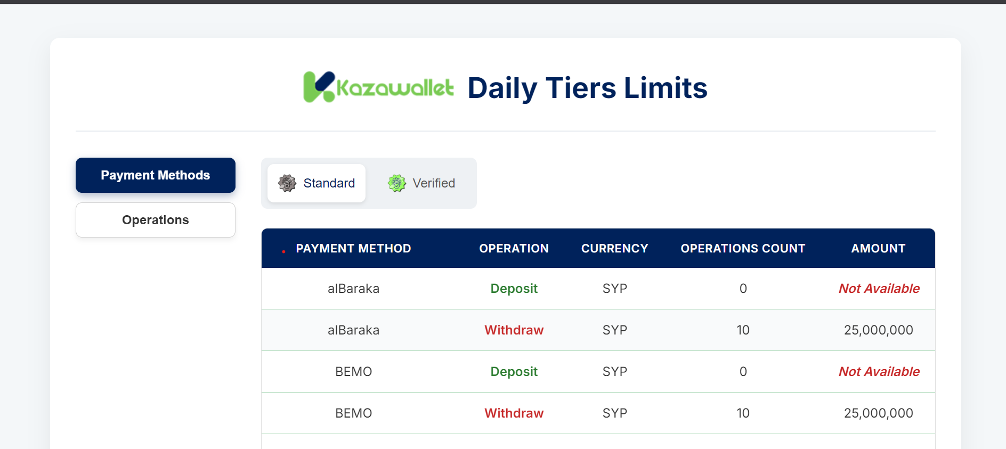Switch to the Verified tier tab

pos(421,183)
